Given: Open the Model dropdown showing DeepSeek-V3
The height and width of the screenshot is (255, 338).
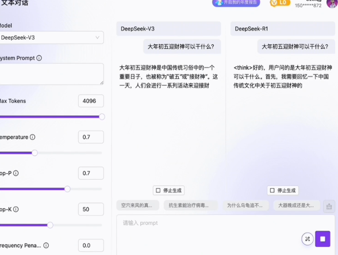Looking at the screenshot, I should 51,37.
